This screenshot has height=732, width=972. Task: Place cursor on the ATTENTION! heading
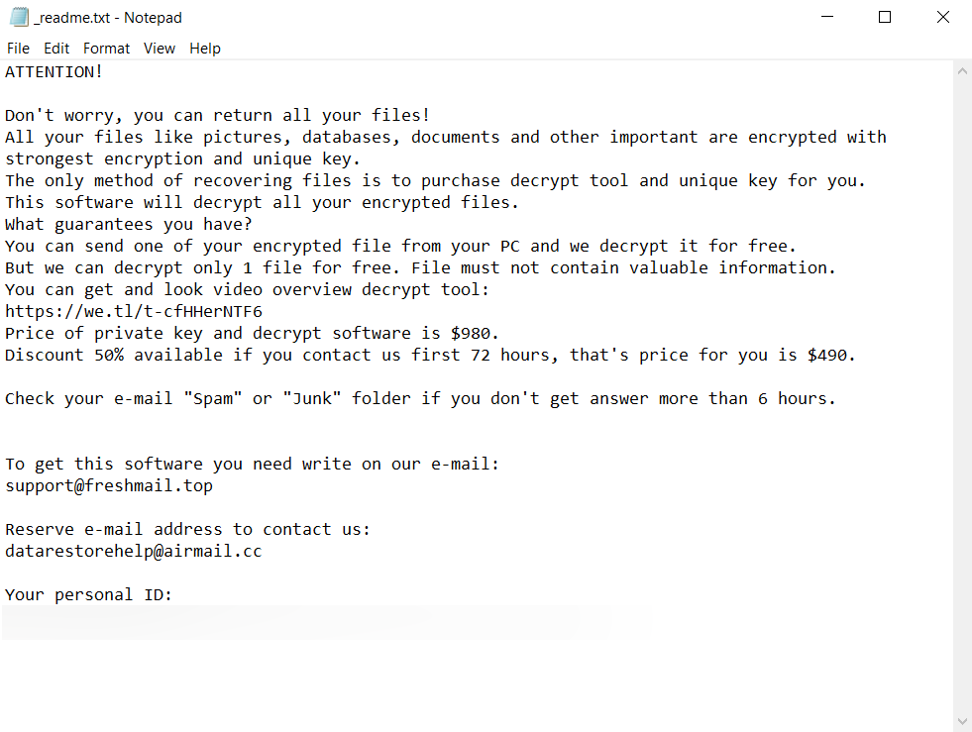tap(54, 71)
